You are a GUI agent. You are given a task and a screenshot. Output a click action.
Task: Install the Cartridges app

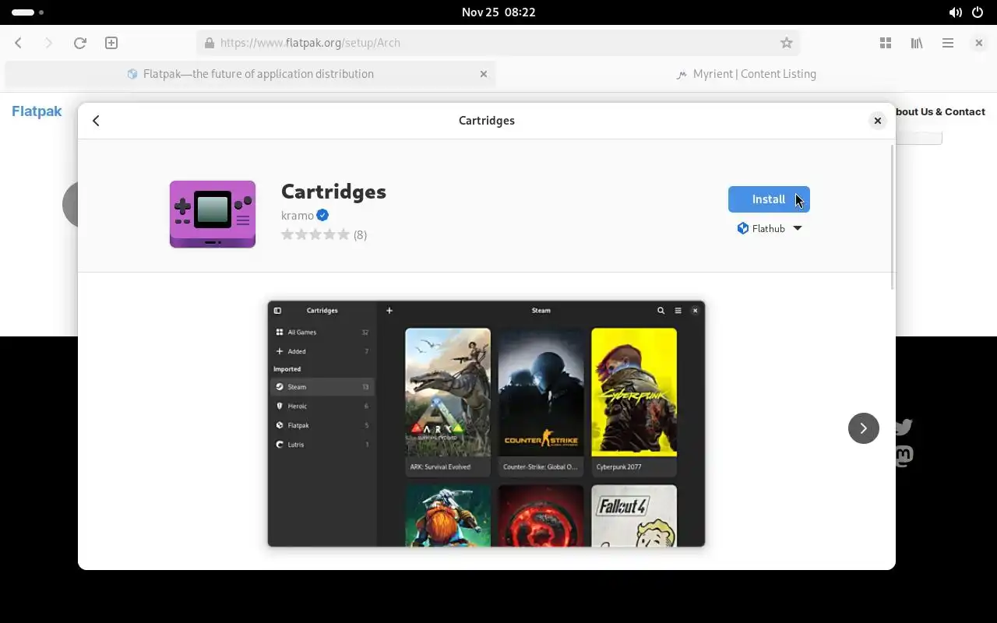[769, 199]
